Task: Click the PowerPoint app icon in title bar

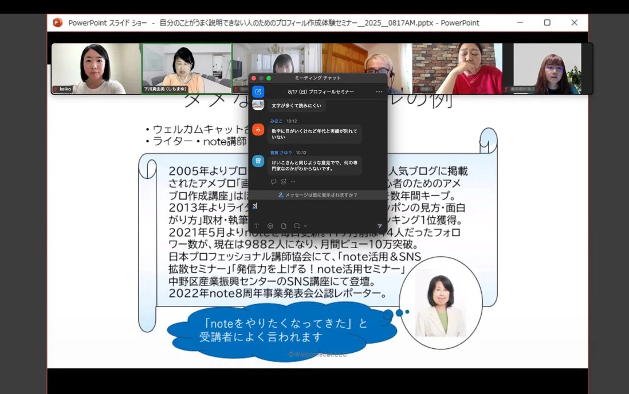Action: 58,23
